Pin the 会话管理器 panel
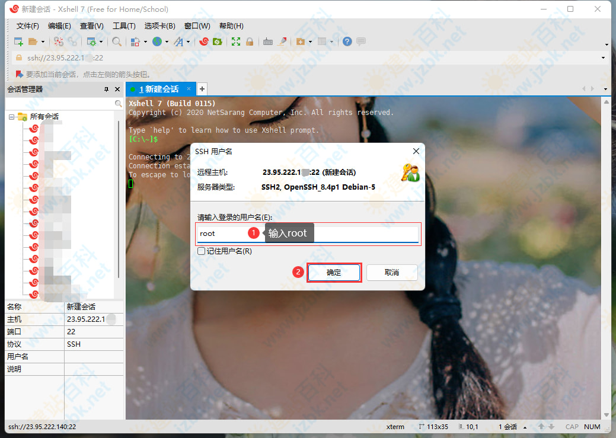The image size is (616, 438). tap(106, 89)
